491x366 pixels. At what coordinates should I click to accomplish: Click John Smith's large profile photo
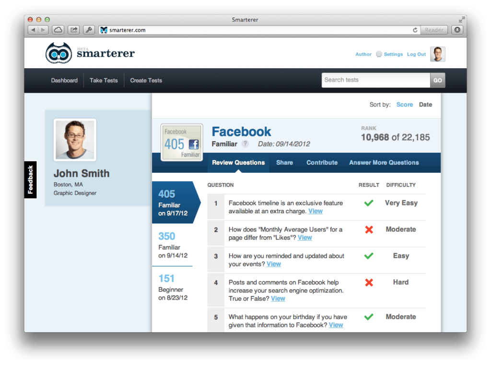(75, 140)
